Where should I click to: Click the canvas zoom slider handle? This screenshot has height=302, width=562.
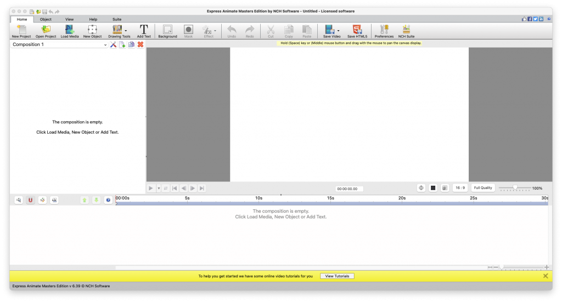tap(515, 187)
